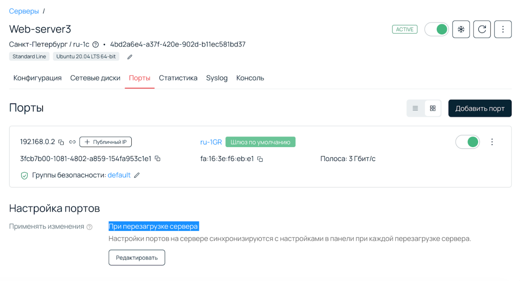Open help tooltip next to ru-1c
This screenshot has width=520, height=281.
(95, 44)
